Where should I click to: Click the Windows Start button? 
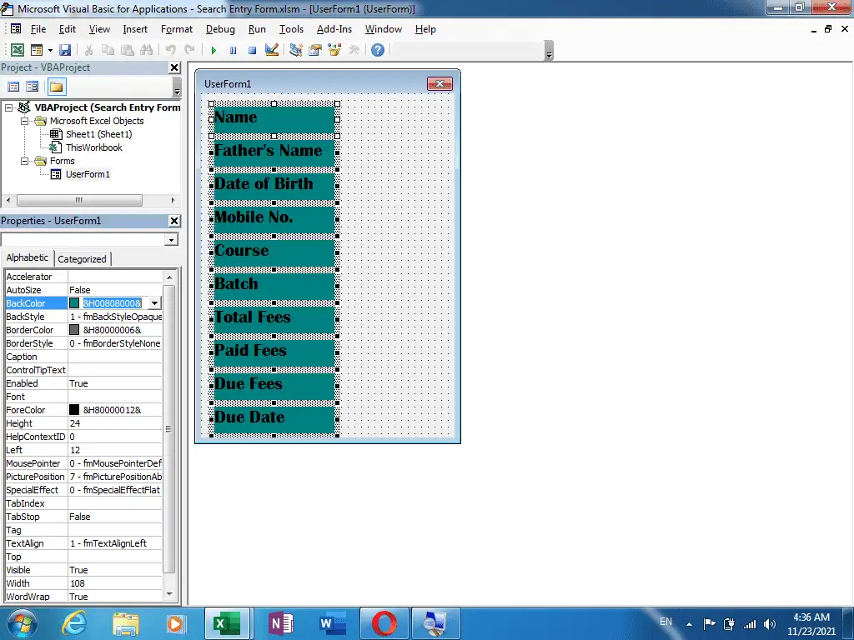click(x=21, y=623)
